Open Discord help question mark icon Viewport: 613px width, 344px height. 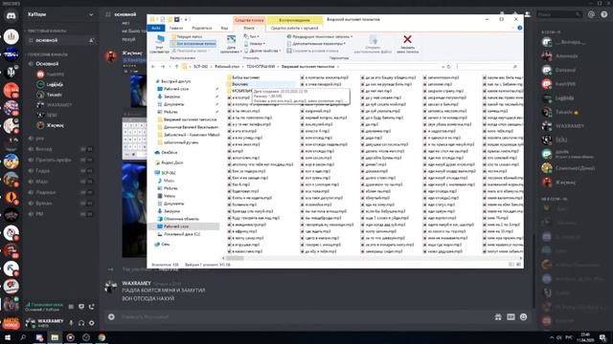click(604, 14)
